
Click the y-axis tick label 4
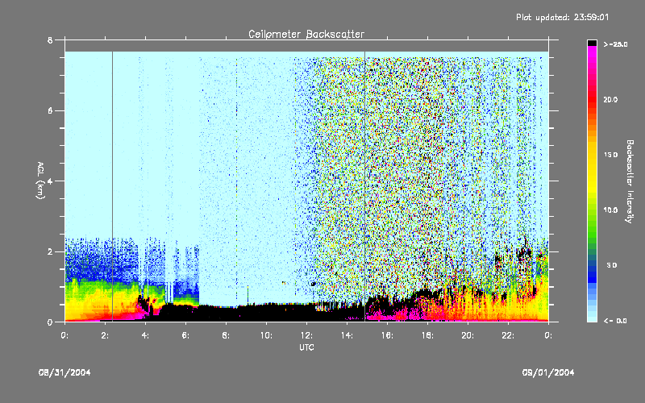coord(50,181)
